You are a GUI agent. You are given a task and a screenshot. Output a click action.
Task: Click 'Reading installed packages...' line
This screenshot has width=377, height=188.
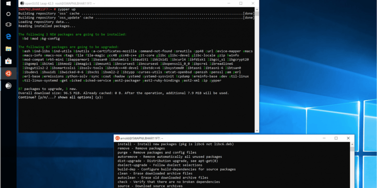point(47,26)
